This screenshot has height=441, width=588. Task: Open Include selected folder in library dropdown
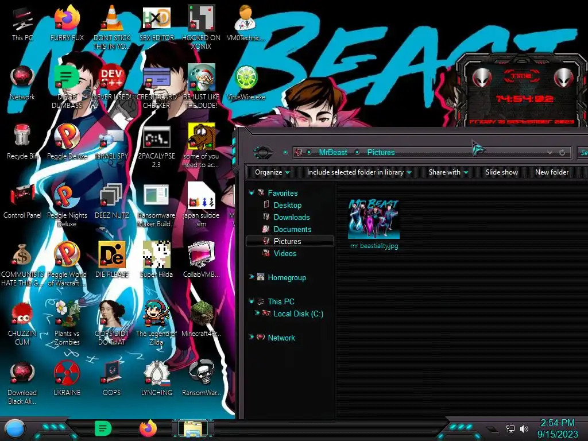(359, 172)
